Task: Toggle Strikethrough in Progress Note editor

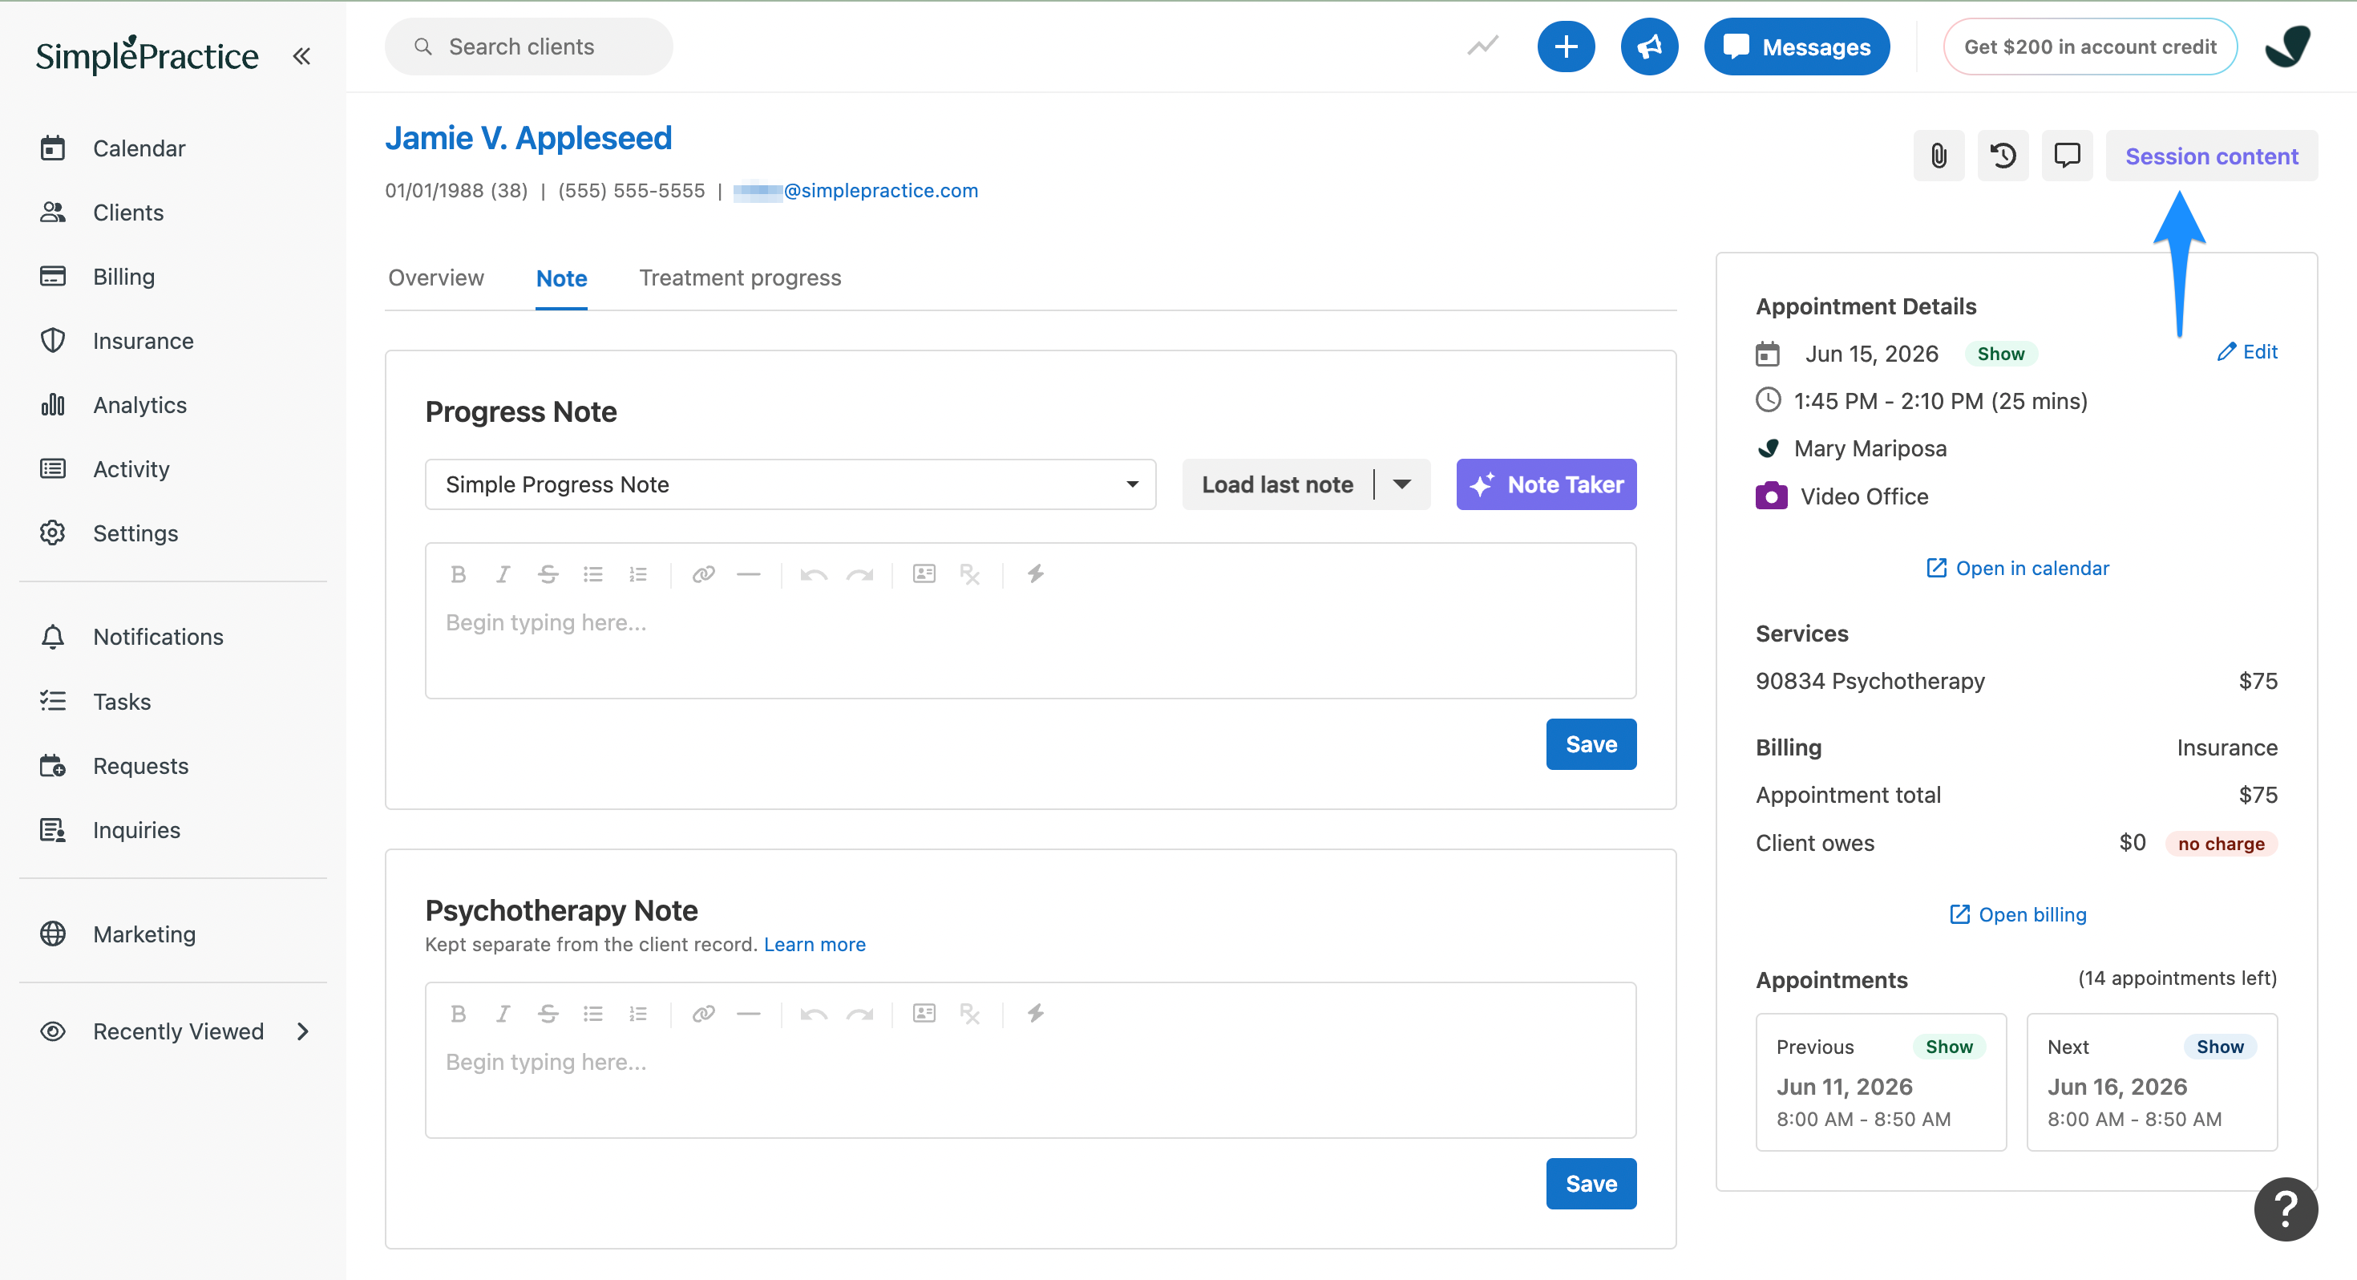Action: pos(548,574)
